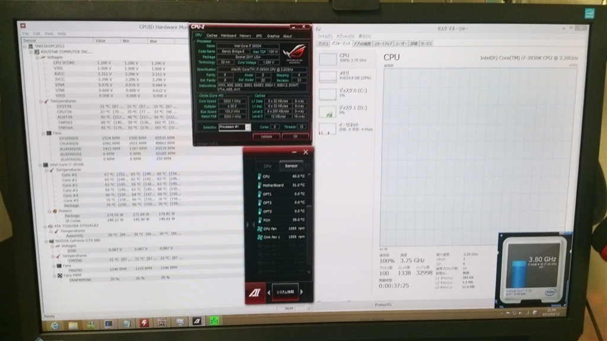The height and width of the screenshot is (341, 607).
Task: Open the Graphics tab in CPU-Z
Action: pyautogui.click(x=273, y=36)
